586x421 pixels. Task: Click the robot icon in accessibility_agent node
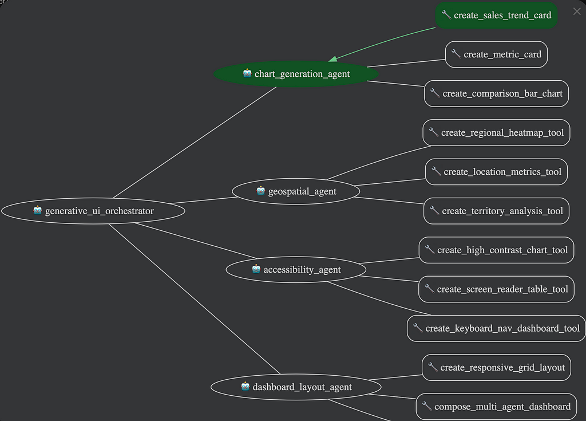(256, 269)
